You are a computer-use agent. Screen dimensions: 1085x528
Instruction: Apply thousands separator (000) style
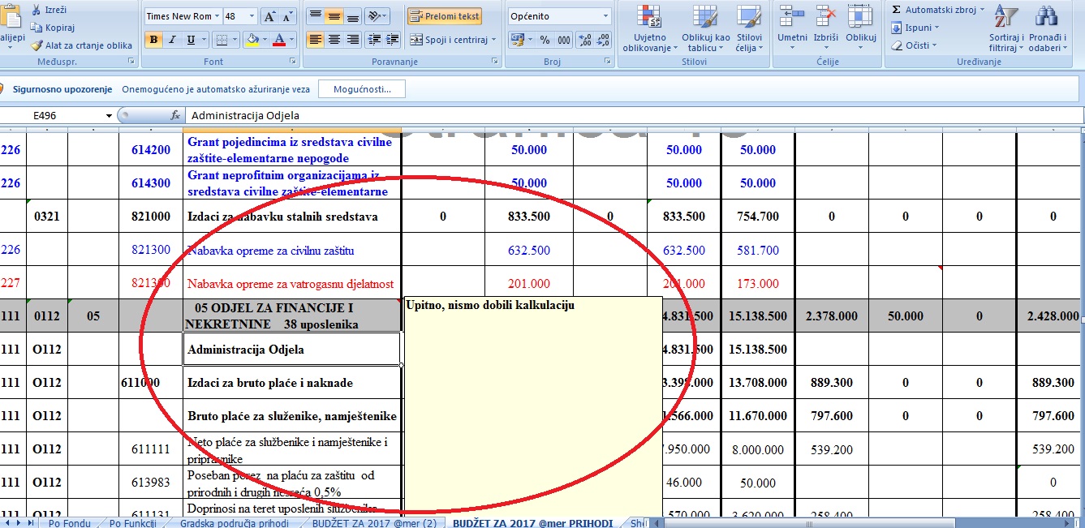tap(562, 40)
